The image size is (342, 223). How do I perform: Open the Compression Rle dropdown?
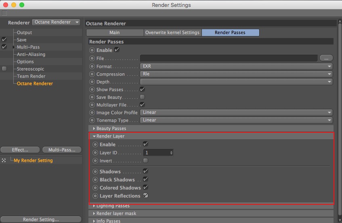[x=236, y=74]
